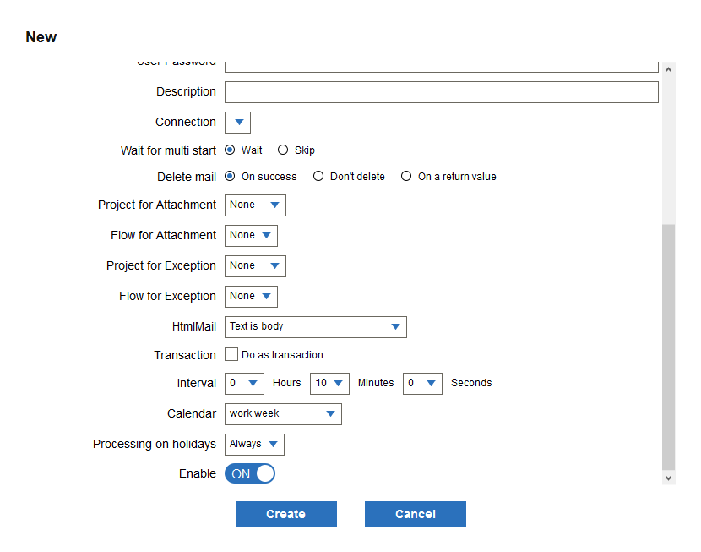Open the Connection dropdown

point(237,122)
